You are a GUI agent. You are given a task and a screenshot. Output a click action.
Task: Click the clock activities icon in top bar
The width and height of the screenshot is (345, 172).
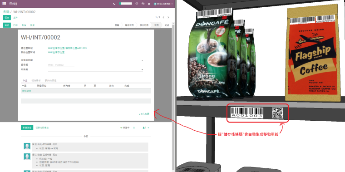tap(137, 4)
